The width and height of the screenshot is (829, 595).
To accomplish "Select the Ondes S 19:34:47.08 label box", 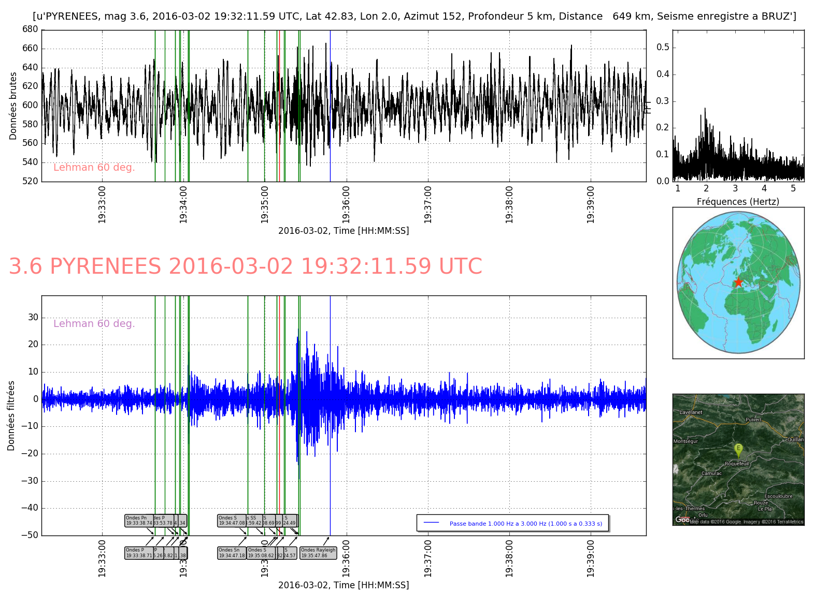I will tap(231, 520).
